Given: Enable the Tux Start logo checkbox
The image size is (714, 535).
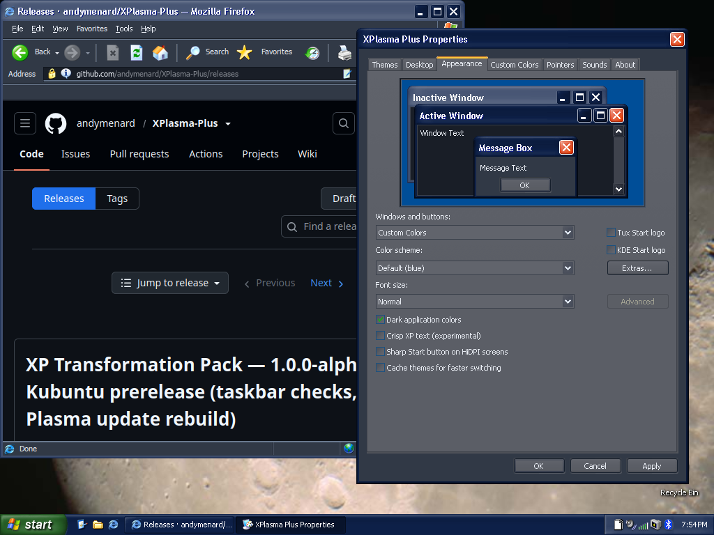Looking at the screenshot, I should [611, 233].
